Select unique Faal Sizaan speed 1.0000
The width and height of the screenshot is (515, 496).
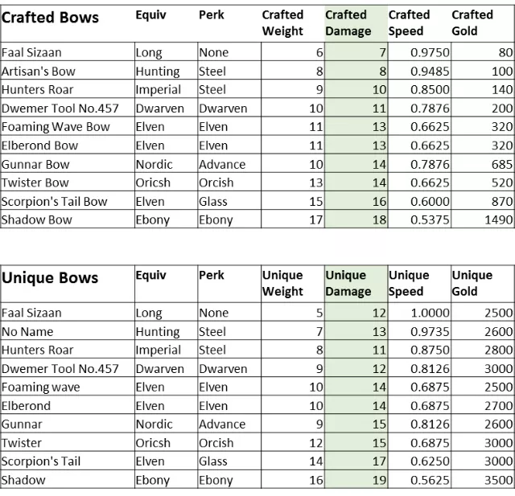pos(419,313)
